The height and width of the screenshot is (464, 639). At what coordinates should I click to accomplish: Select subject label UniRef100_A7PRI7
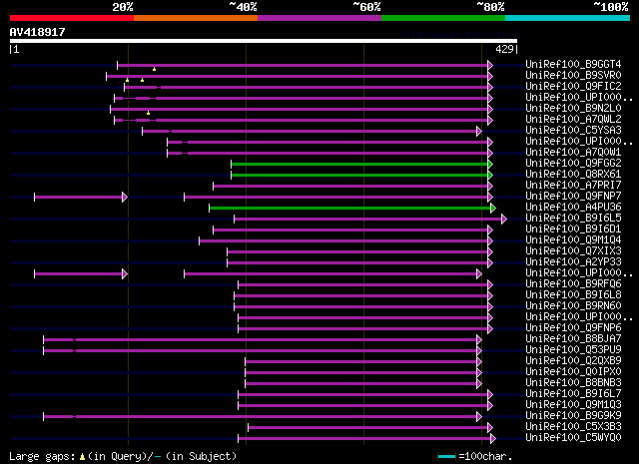point(573,186)
